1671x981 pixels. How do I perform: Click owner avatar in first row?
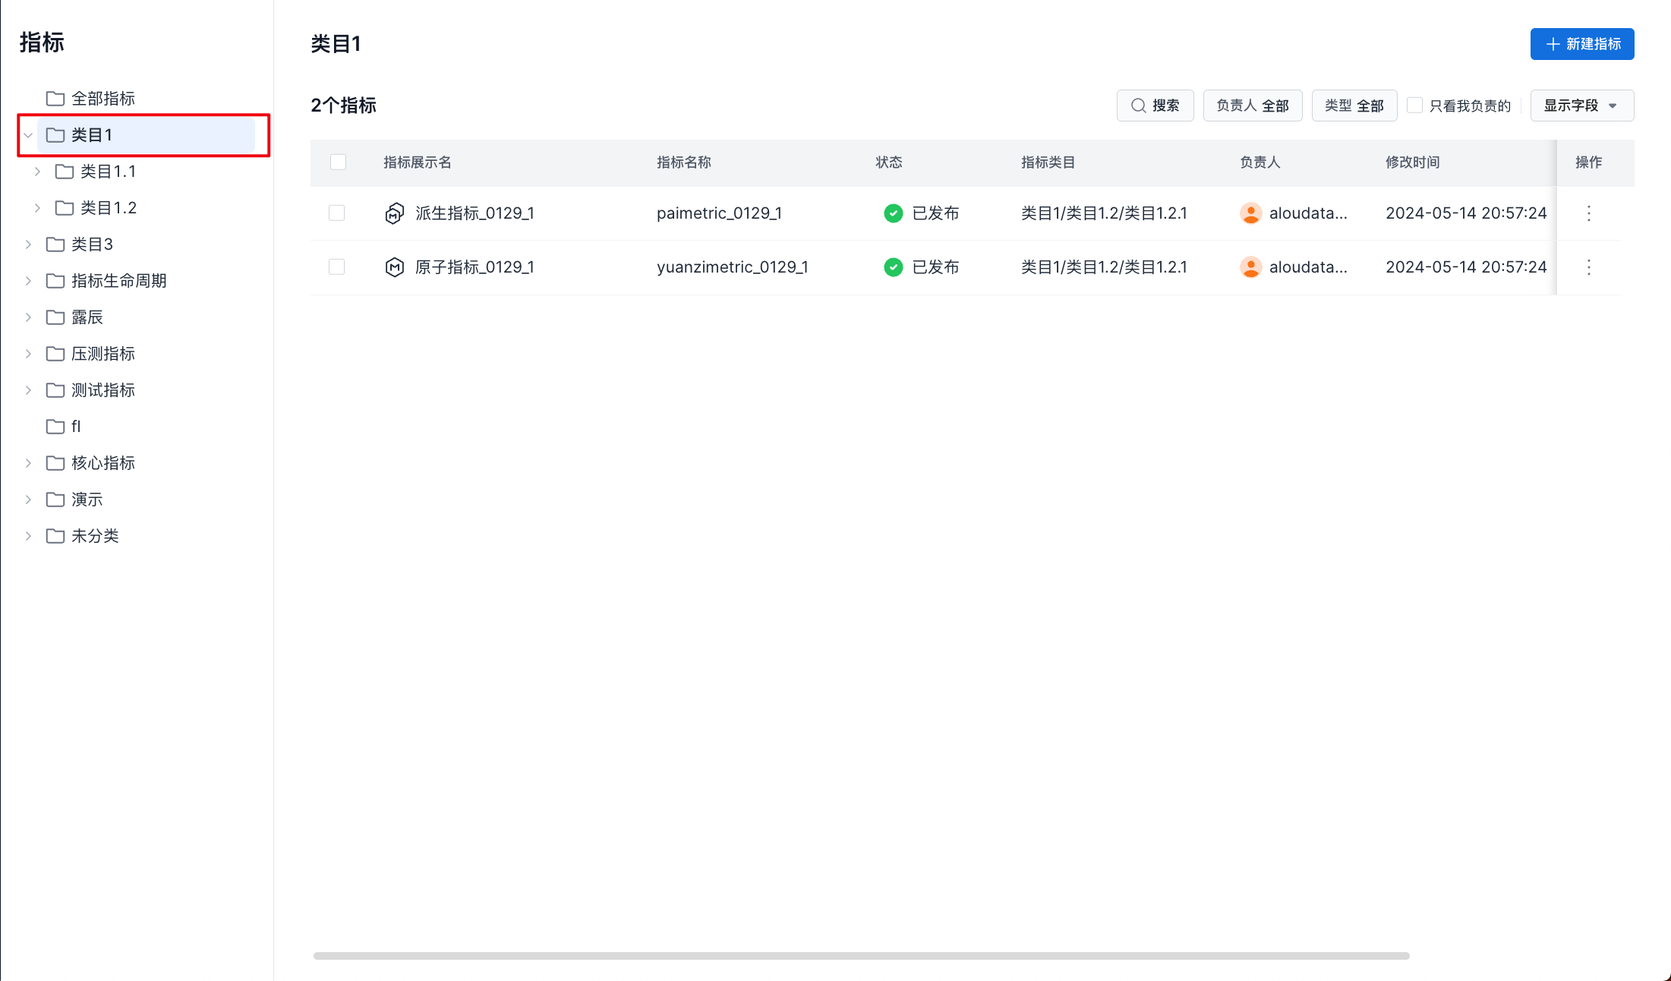pyautogui.click(x=1250, y=213)
